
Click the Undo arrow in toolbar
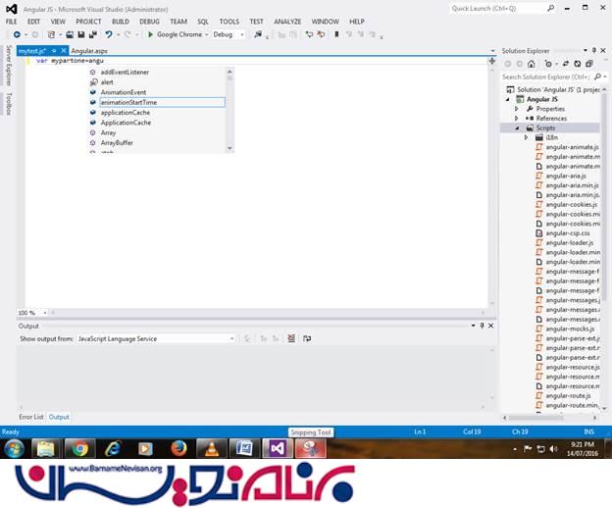pos(109,34)
